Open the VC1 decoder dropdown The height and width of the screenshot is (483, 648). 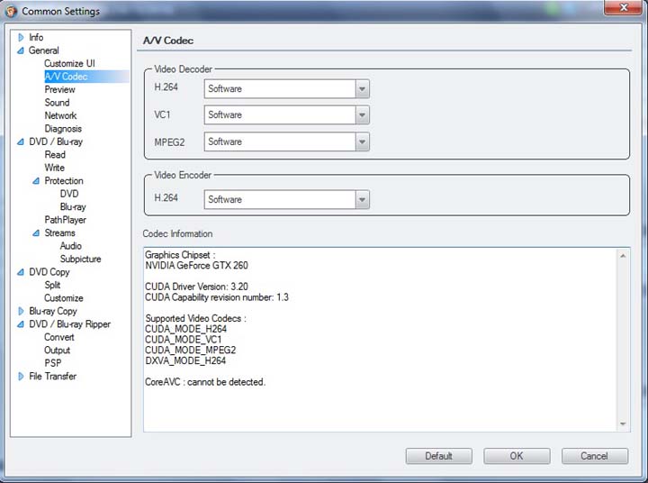point(362,114)
